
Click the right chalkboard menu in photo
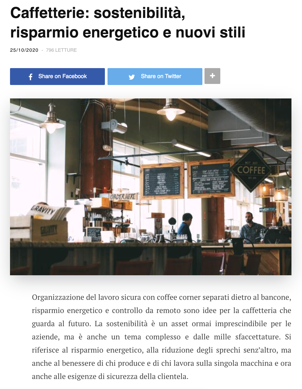coord(211,178)
